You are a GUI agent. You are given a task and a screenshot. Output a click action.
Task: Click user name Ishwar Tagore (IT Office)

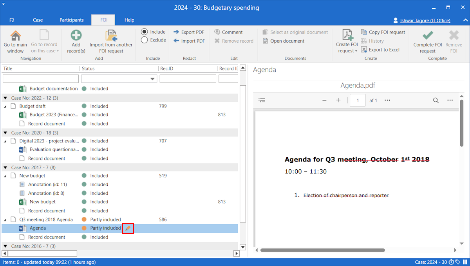[x=425, y=21]
